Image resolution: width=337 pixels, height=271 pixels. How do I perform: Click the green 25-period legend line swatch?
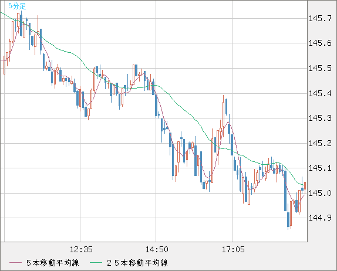pos(96,263)
